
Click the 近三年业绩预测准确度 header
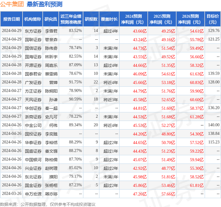pyautogui.click(x=71, y=19)
